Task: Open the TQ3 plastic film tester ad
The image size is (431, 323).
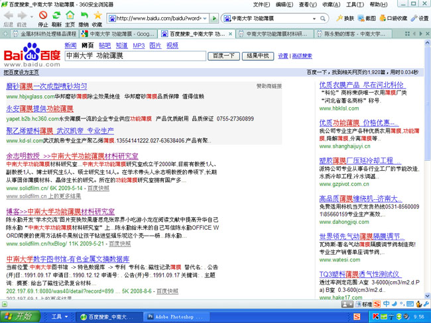Action: pos(360,274)
